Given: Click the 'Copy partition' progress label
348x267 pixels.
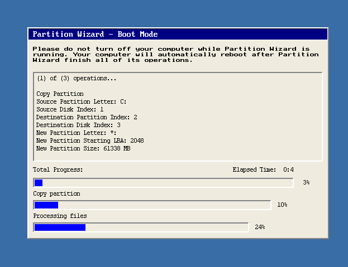Looking at the screenshot, I should point(56,194).
